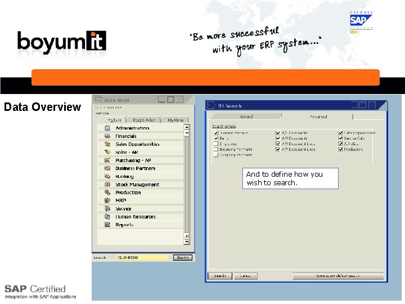Image resolution: width=405 pixels, height=304 pixels.
Task: Open the General tab in B1 Search
Action: point(246,117)
